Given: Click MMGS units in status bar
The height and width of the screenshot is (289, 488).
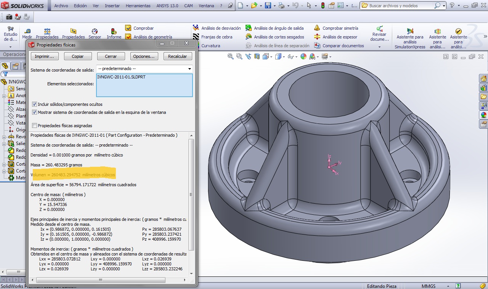Looking at the screenshot, I should click(x=429, y=286).
